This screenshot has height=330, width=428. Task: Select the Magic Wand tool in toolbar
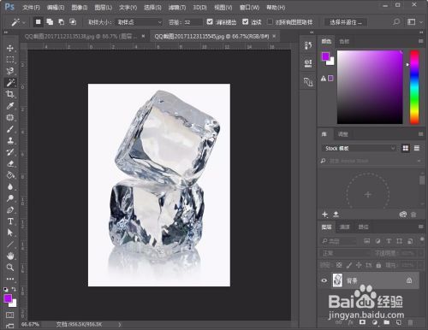pyautogui.click(x=10, y=83)
